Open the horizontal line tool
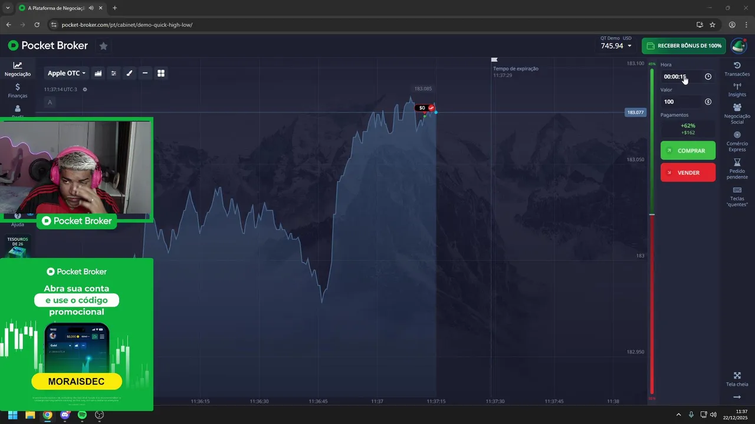 click(145, 73)
